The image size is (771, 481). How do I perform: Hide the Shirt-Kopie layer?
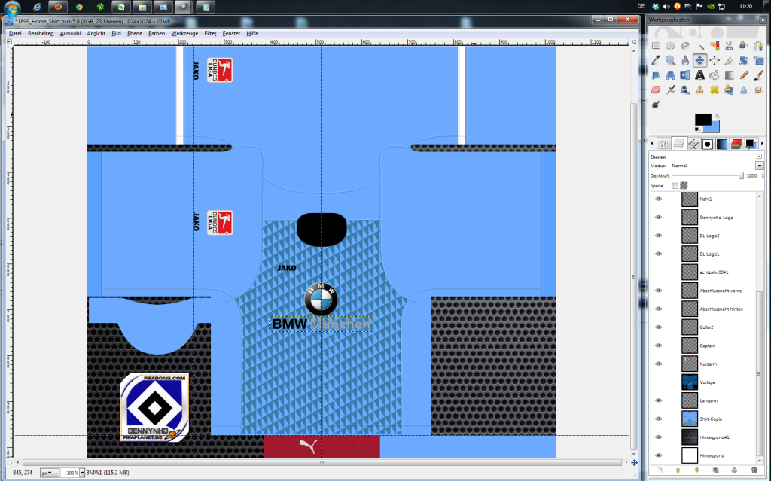click(658, 419)
